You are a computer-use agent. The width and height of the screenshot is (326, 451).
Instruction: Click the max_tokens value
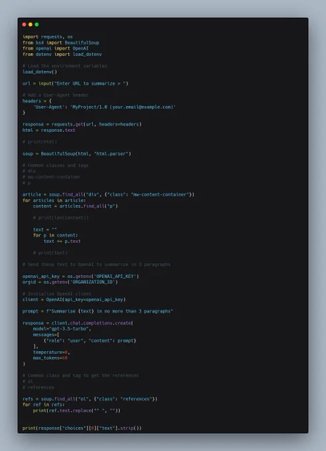pos(65,358)
